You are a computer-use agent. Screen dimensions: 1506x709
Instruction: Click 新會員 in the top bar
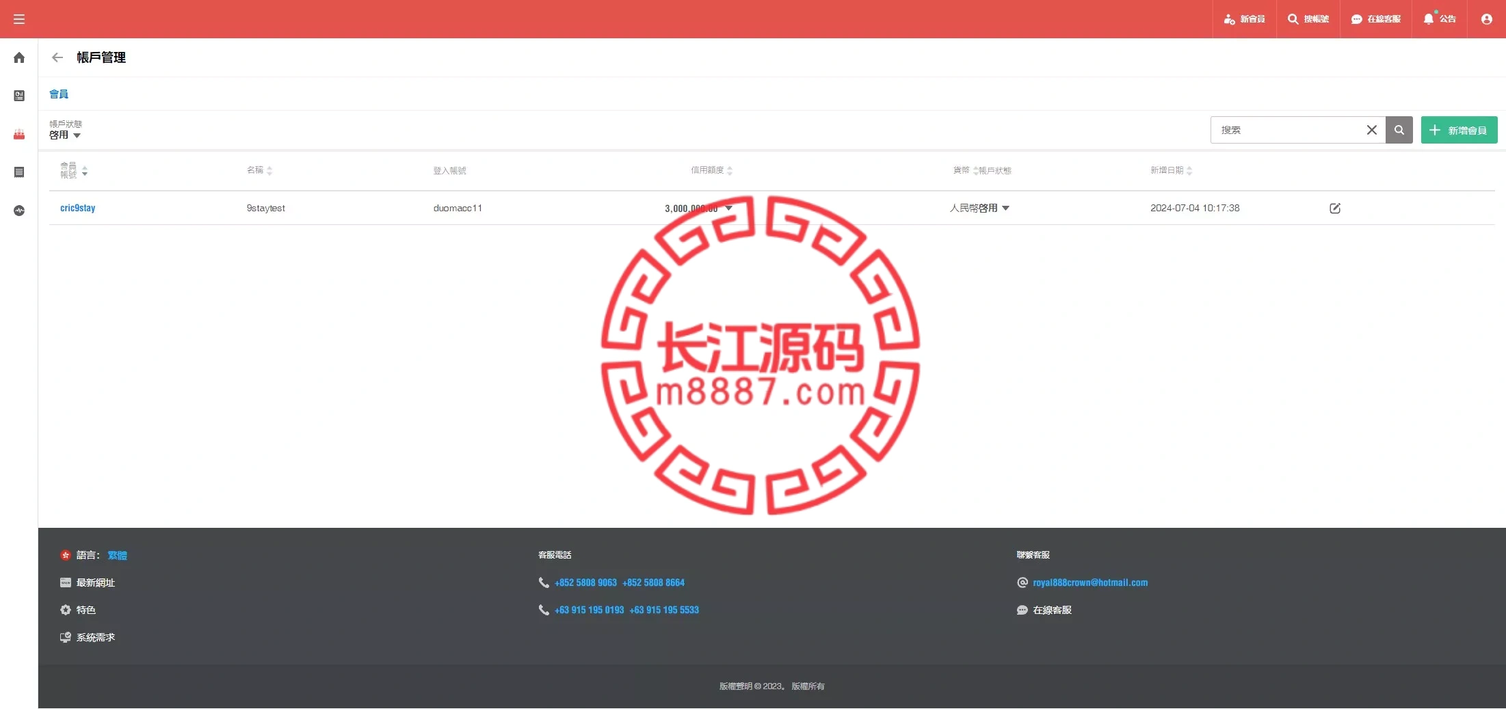[x=1245, y=19]
